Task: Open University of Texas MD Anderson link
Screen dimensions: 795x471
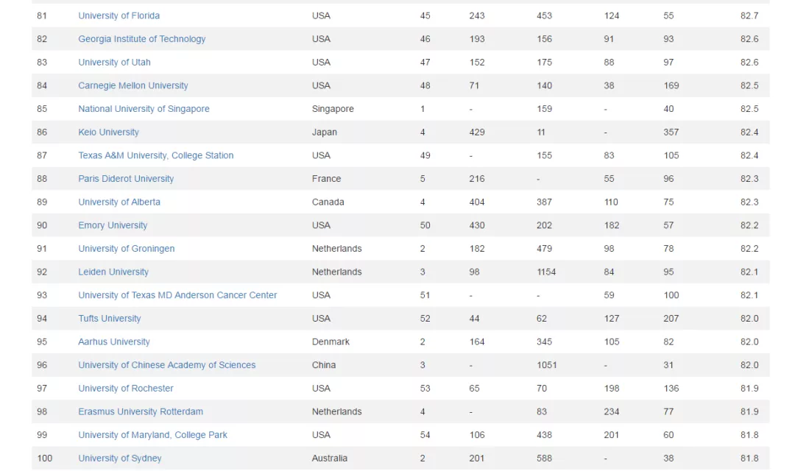Action: pyautogui.click(x=177, y=295)
